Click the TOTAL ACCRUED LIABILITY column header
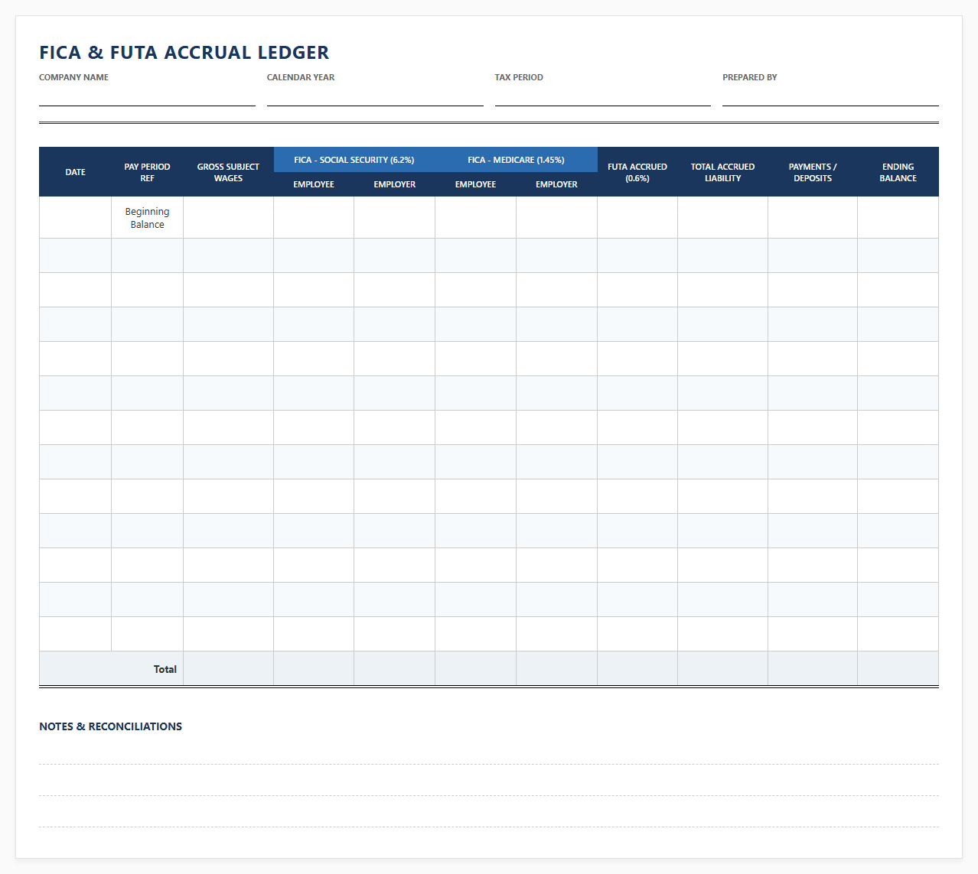 pos(723,172)
